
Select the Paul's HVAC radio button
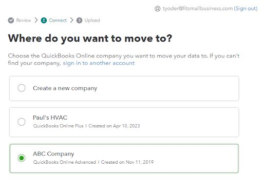(22, 122)
